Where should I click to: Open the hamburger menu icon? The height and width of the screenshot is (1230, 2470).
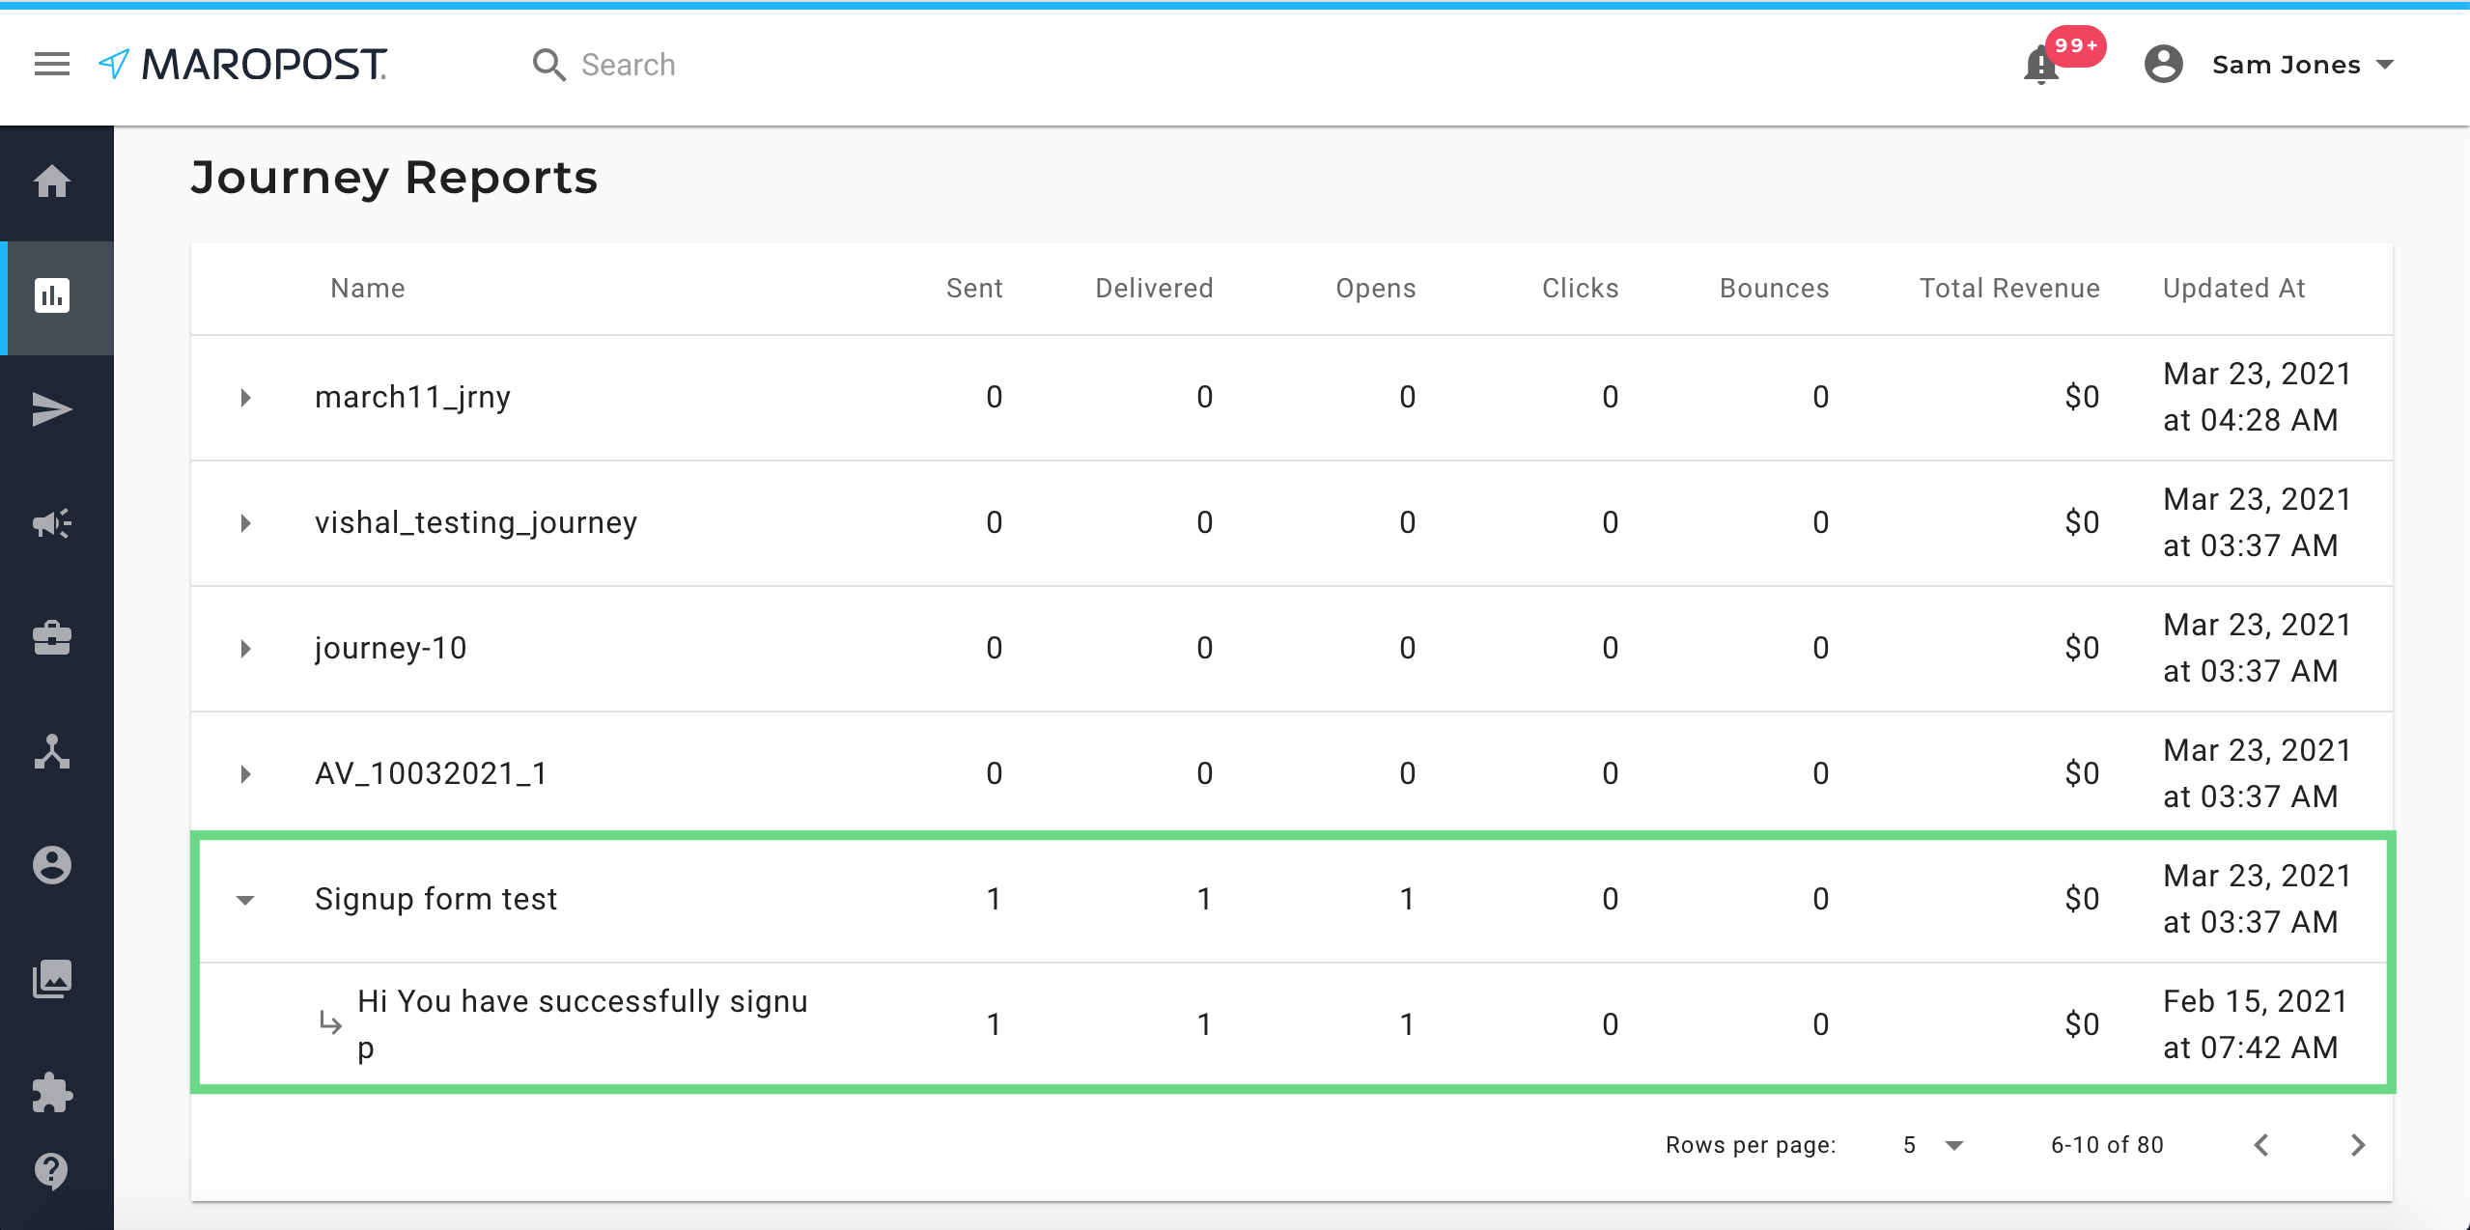point(52,65)
